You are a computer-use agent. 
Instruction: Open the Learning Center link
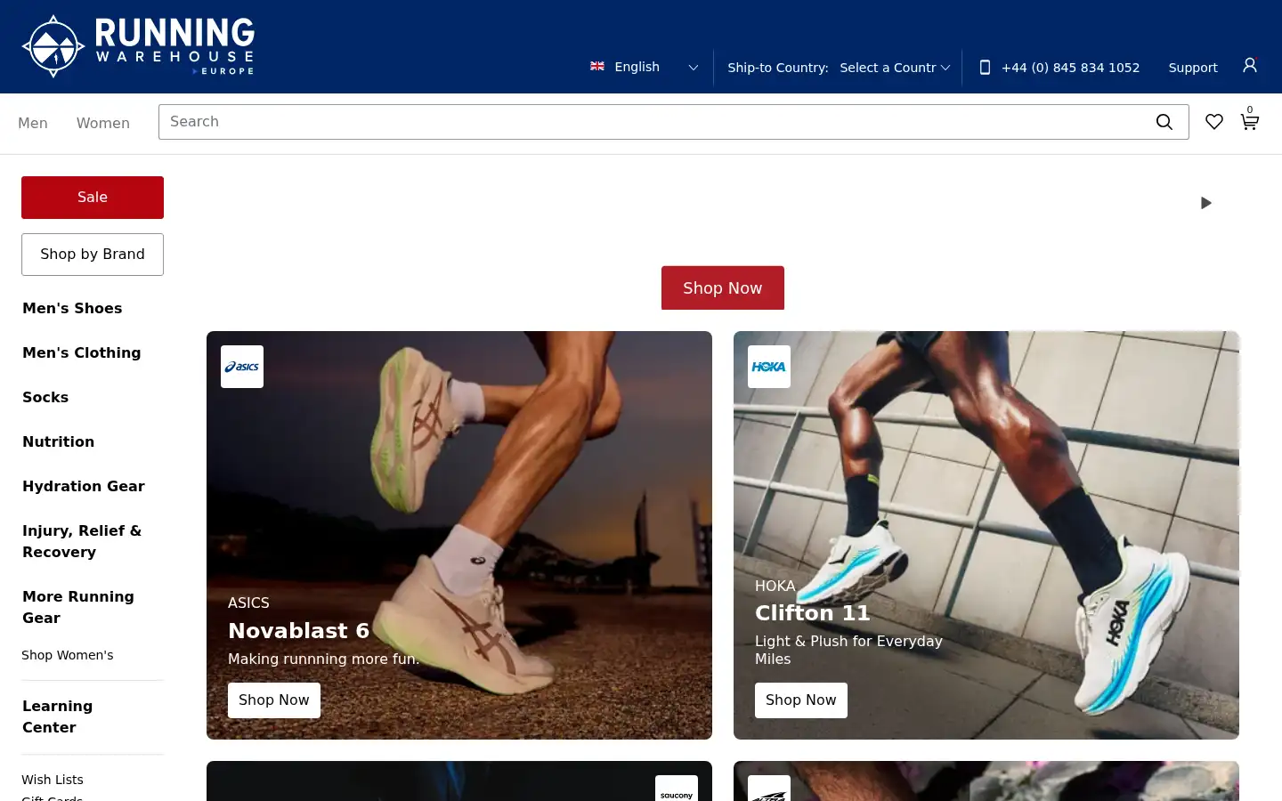pyautogui.click(x=57, y=716)
